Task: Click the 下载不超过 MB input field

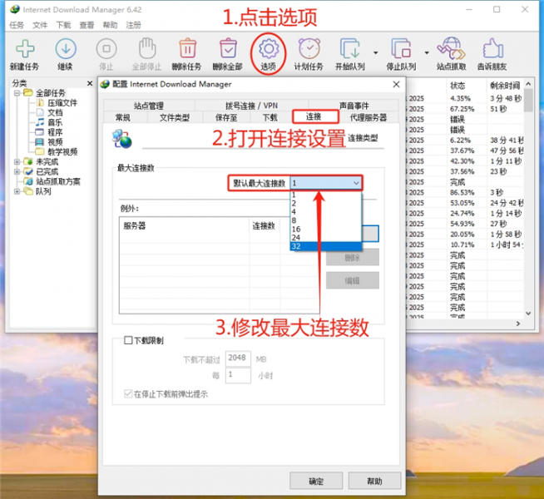Action: coord(238,358)
